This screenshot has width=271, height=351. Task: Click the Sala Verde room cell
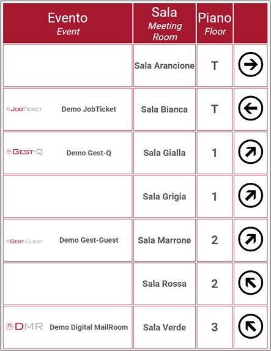165,327
